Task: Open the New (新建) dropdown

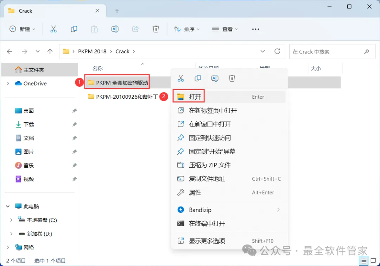Action: 22,29
